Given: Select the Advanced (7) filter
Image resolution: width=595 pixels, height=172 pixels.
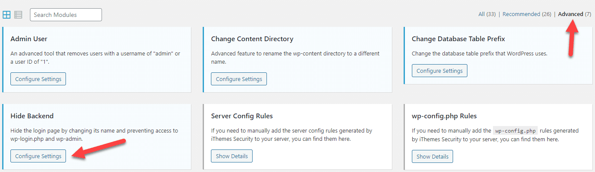Looking at the screenshot, I should click(575, 14).
